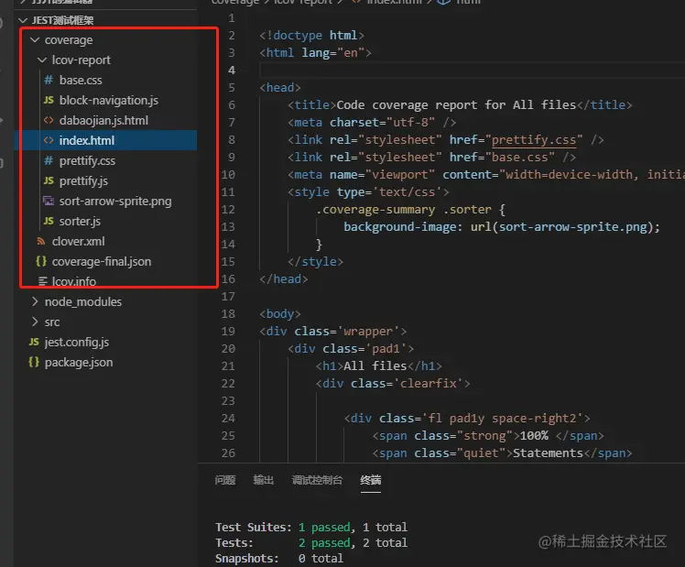Collapse the lcov-report folder chevron
This screenshot has height=567, width=685.
(x=42, y=60)
